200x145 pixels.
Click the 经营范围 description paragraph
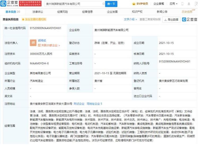112,126
